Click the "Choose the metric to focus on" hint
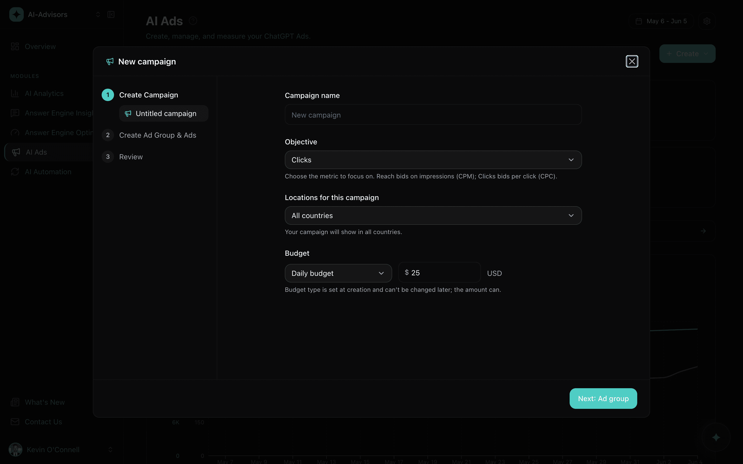This screenshot has height=464, width=743. click(421, 177)
